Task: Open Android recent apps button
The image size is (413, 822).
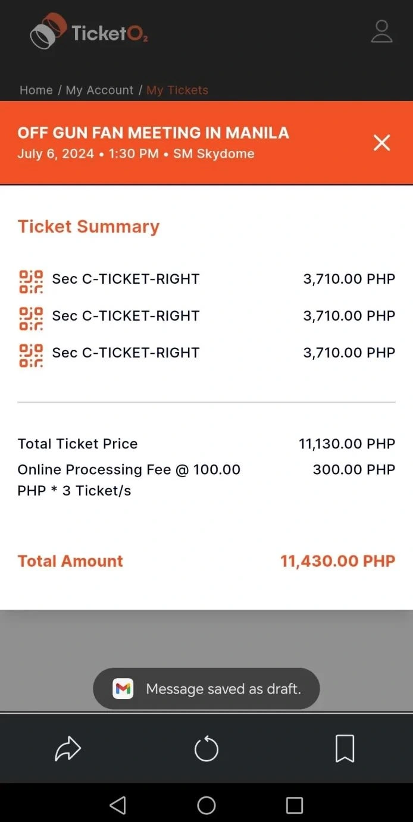Action: click(x=295, y=805)
